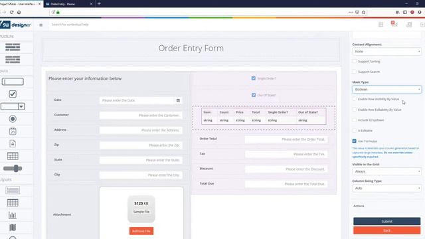Image resolution: width=425 pixels, height=239 pixels.
Task: Open a new browser tab
Action: pyautogui.click(x=99, y=4)
